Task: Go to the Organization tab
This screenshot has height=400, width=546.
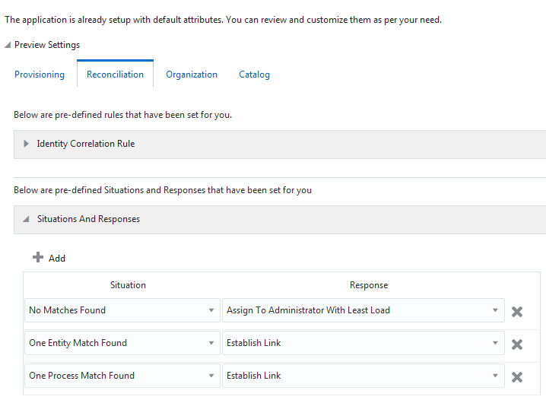Action: (192, 75)
